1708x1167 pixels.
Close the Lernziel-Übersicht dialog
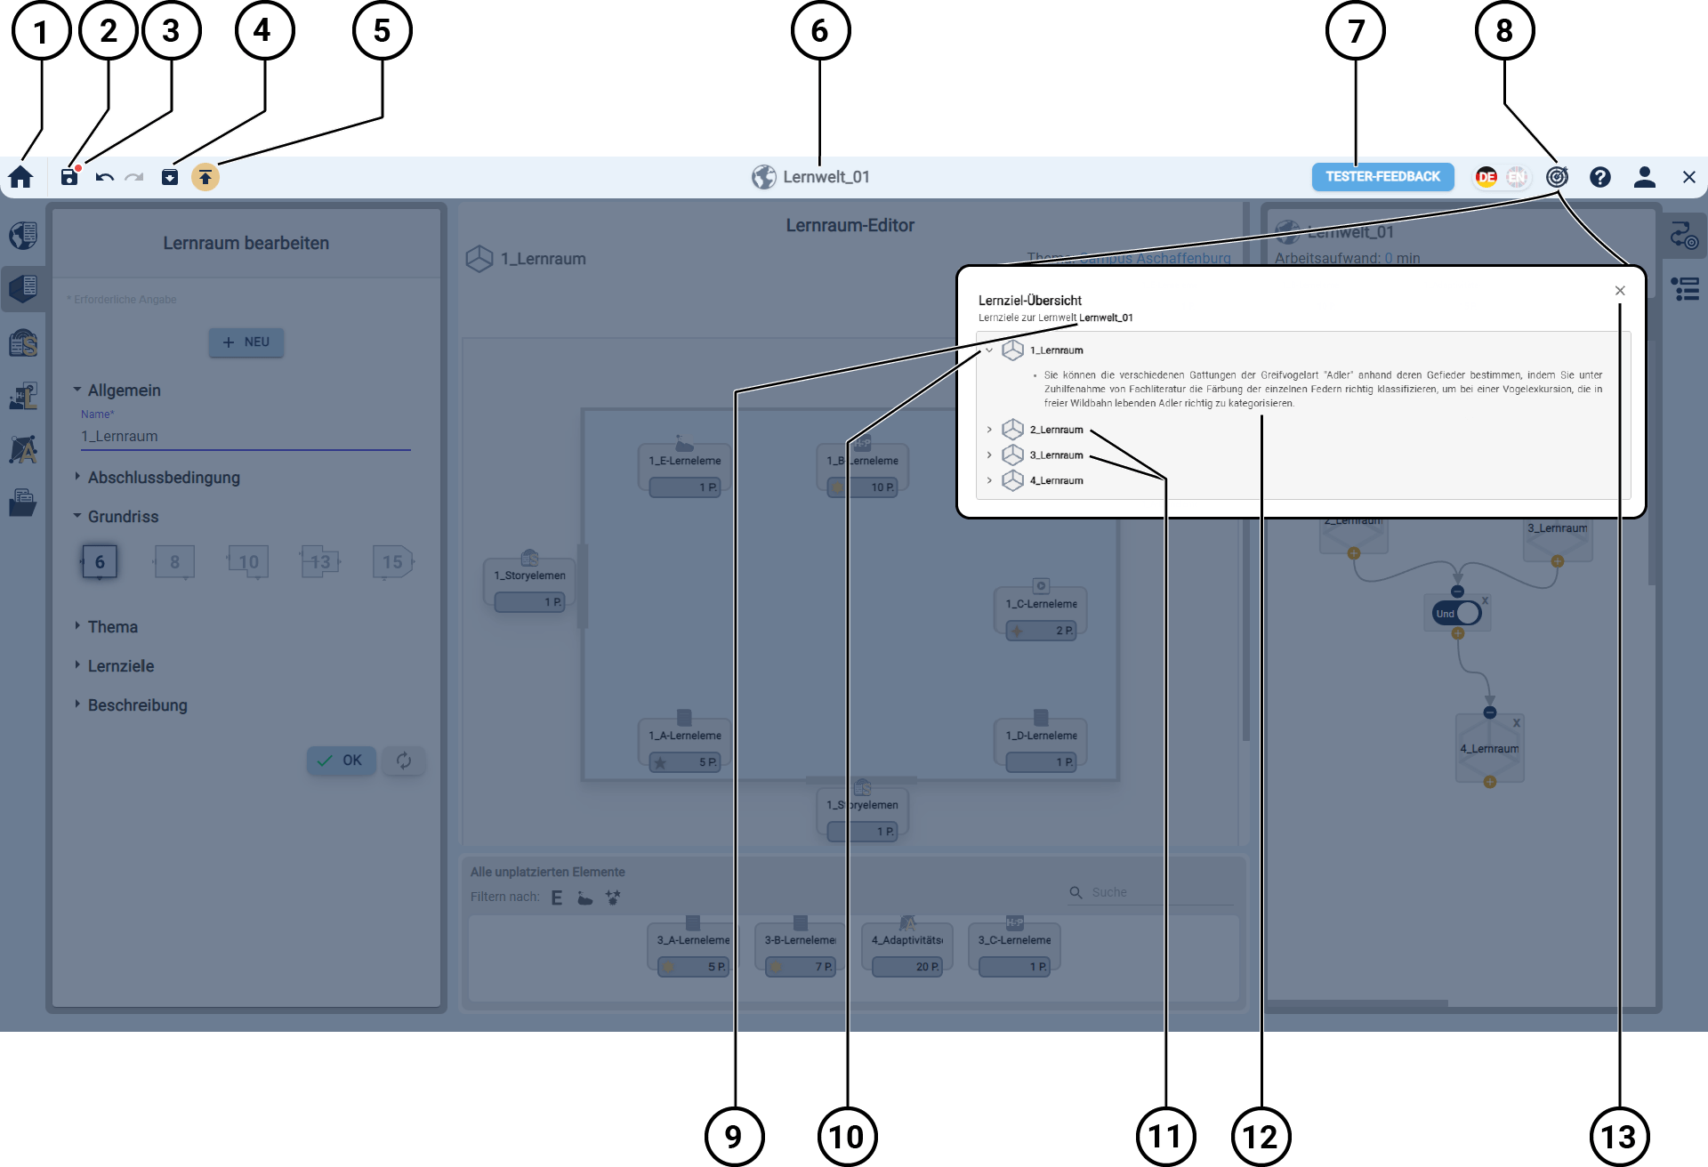tap(1620, 291)
